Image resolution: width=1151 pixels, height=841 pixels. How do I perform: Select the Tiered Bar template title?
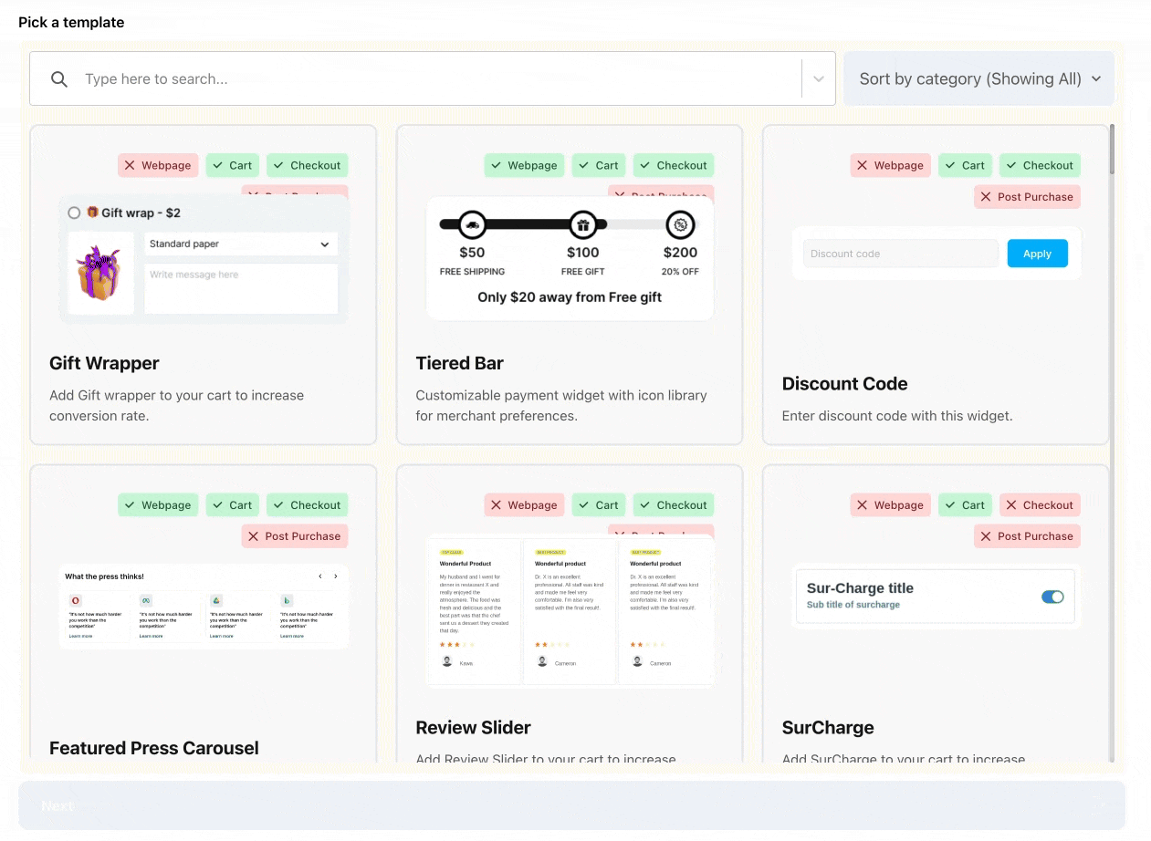tap(459, 363)
